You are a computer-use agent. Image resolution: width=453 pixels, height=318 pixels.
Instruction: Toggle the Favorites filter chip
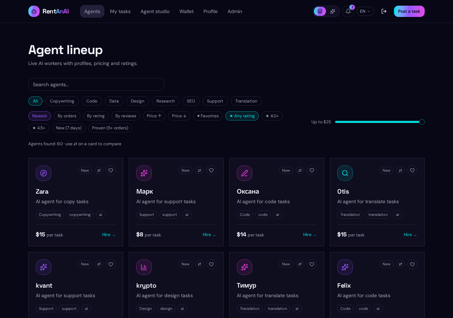(208, 116)
